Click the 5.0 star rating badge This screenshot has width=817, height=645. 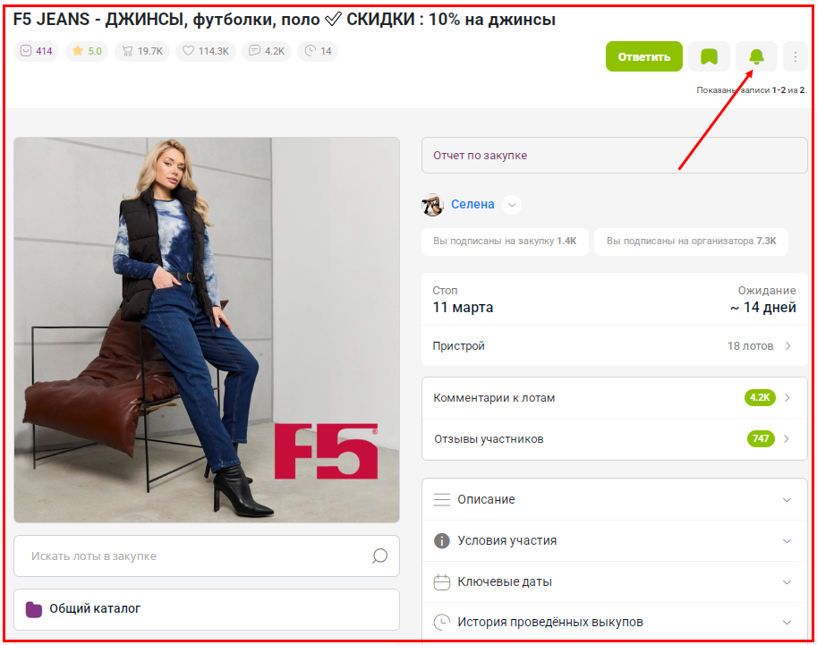pos(87,51)
